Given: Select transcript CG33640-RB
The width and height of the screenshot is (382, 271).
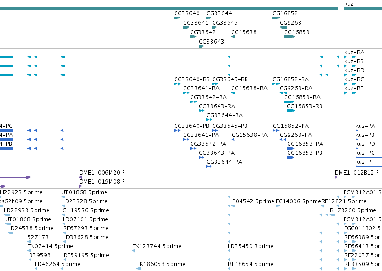Looking at the screenshot, I should pos(192,79).
